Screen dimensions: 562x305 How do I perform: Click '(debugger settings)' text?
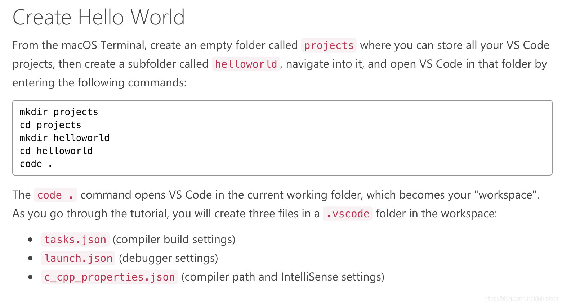(168, 258)
